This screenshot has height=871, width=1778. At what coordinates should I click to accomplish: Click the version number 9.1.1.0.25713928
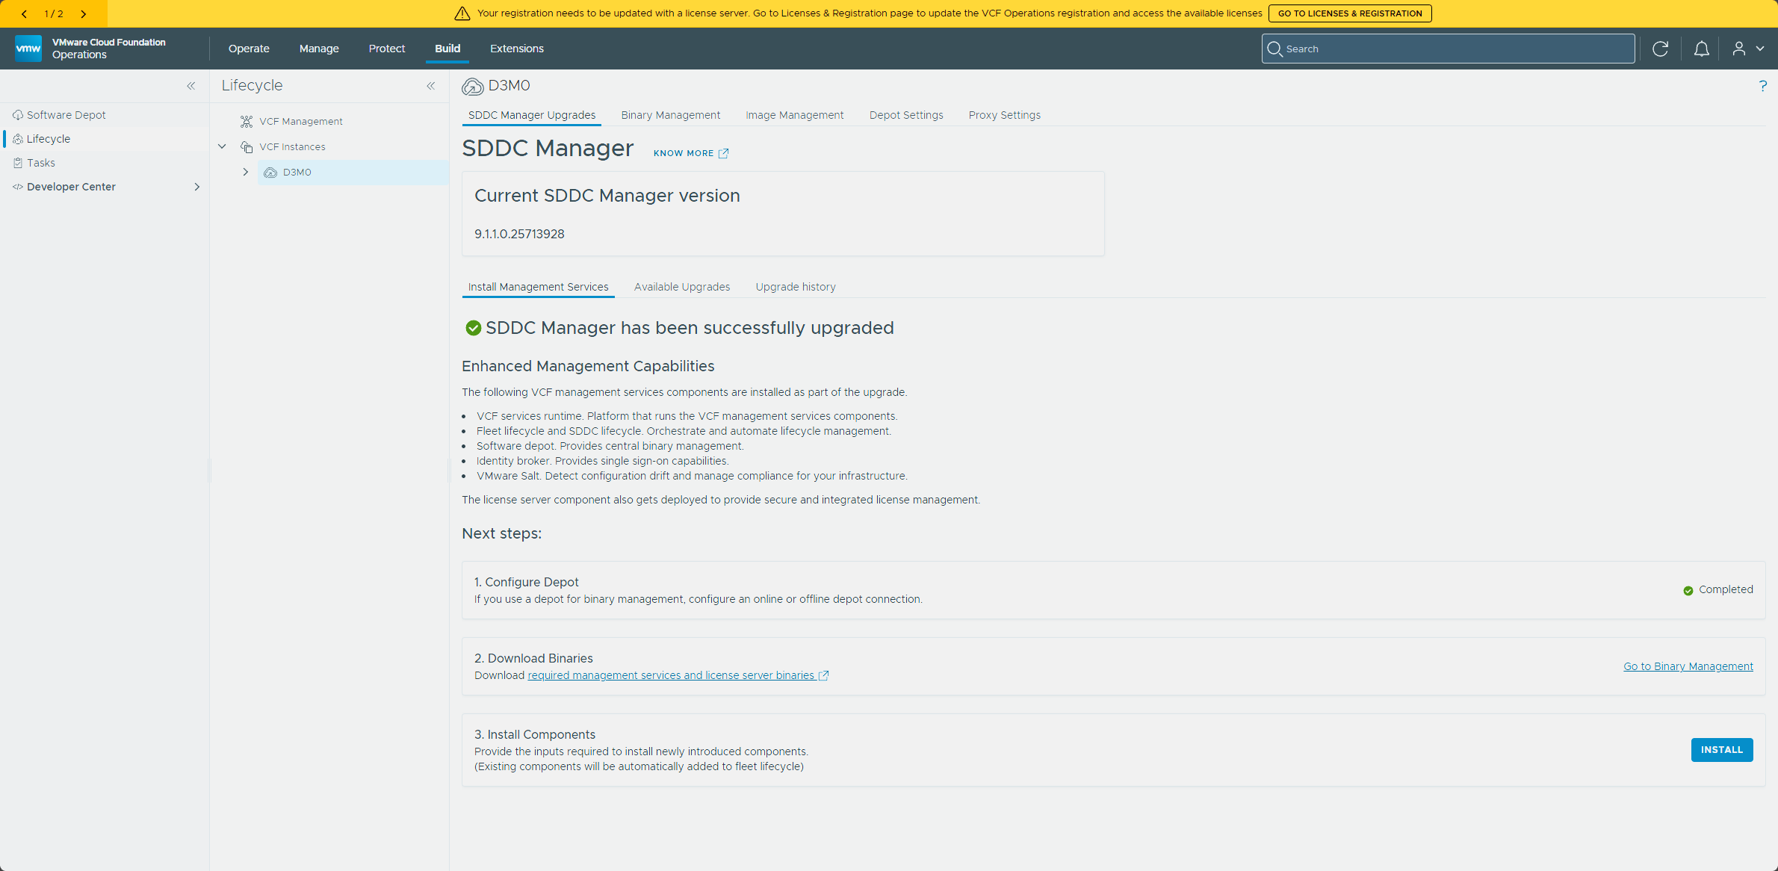(519, 234)
